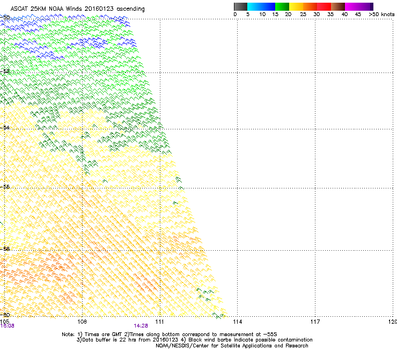The image size is (397, 349).
Task: Click the orange 25-30 knots legend swatch
Action: coord(310,6)
